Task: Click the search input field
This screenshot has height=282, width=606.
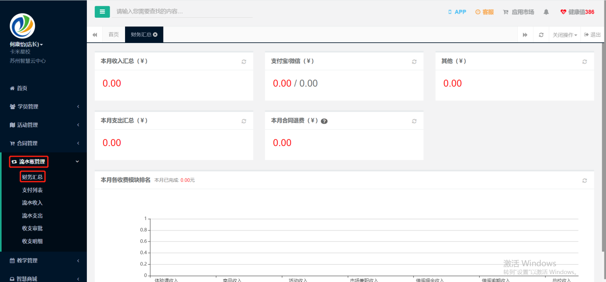Action: tap(182, 12)
